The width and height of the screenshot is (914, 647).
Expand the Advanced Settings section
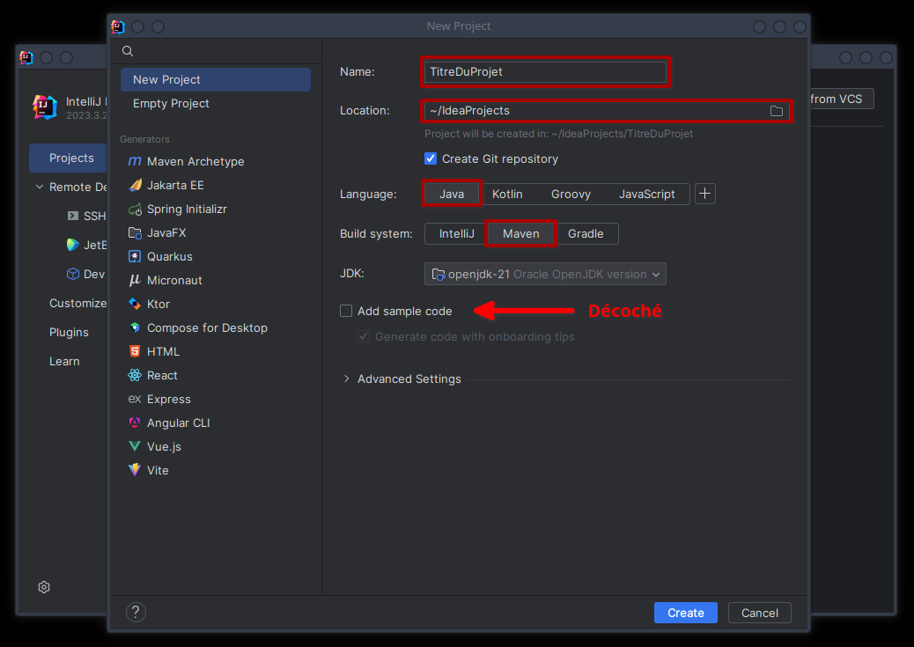pyautogui.click(x=347, y=379)
